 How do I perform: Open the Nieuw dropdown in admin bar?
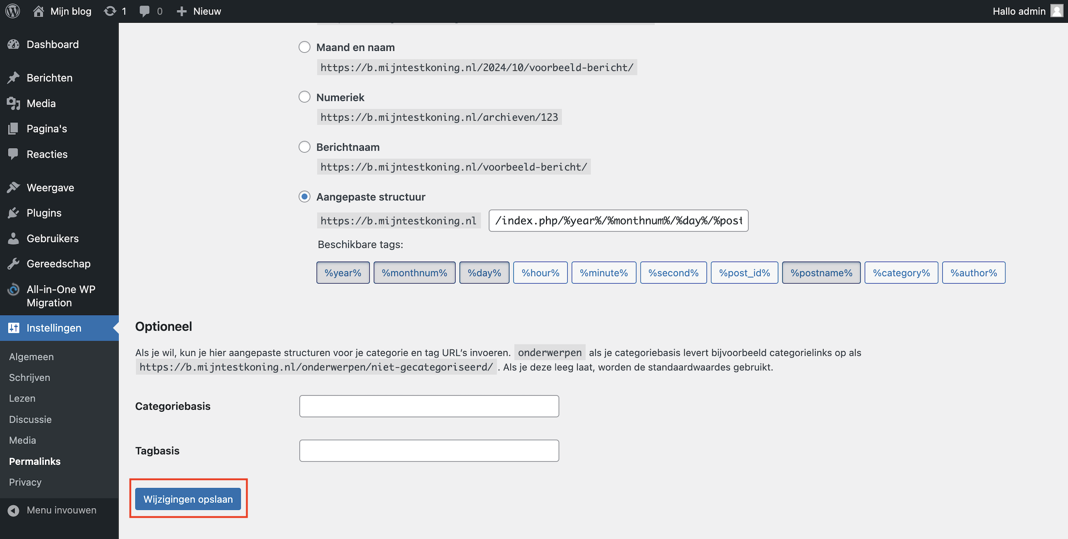click(199, 11)
